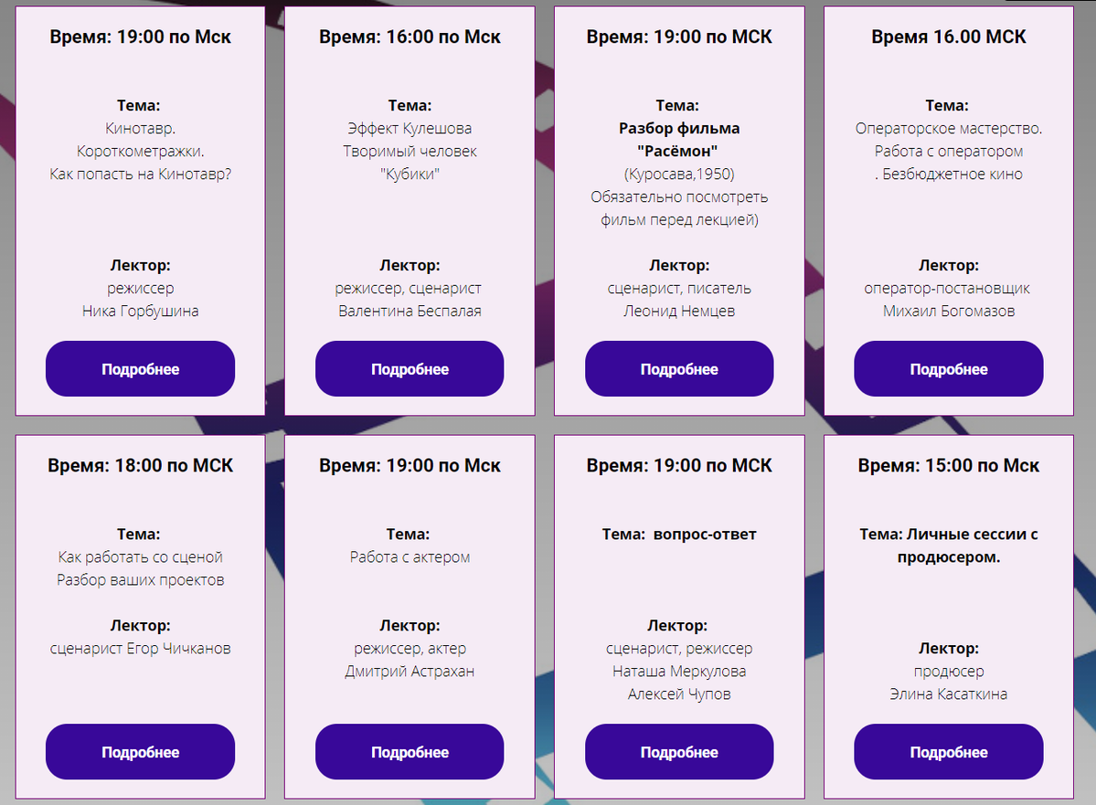Image resolution: width=1096 pixels, height=805 pixels.
Task: Click Подробнее on the Кинотавр lecture card
Action: click(x=140, y=369)
